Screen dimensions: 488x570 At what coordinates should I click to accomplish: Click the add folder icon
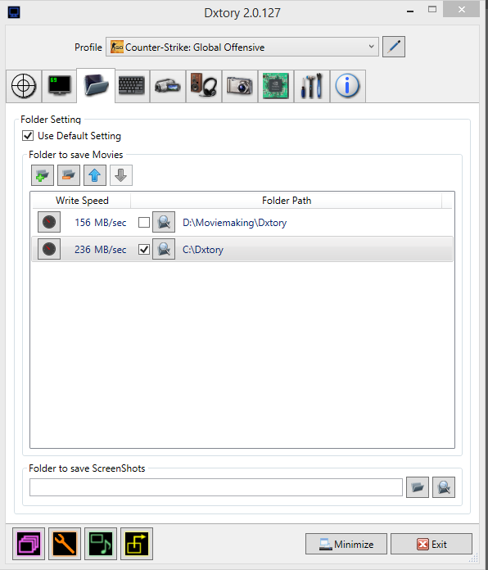[x=43, y=175]
